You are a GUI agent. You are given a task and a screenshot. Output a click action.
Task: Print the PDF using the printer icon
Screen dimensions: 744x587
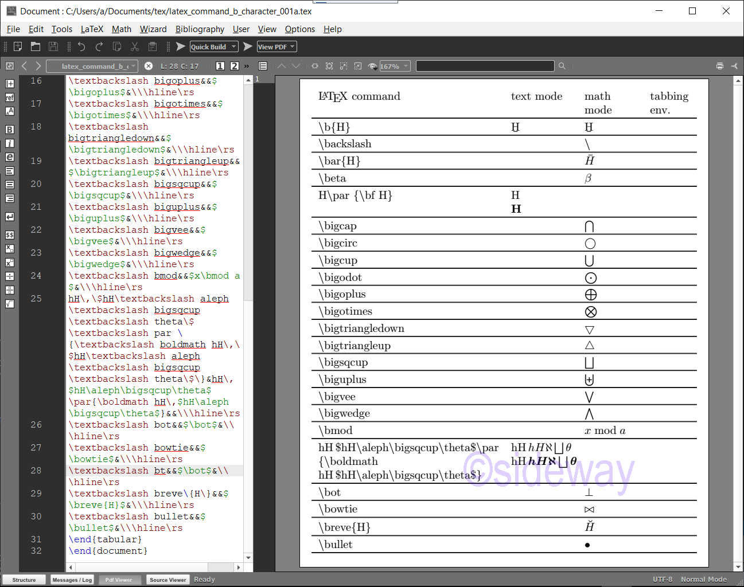720,66
